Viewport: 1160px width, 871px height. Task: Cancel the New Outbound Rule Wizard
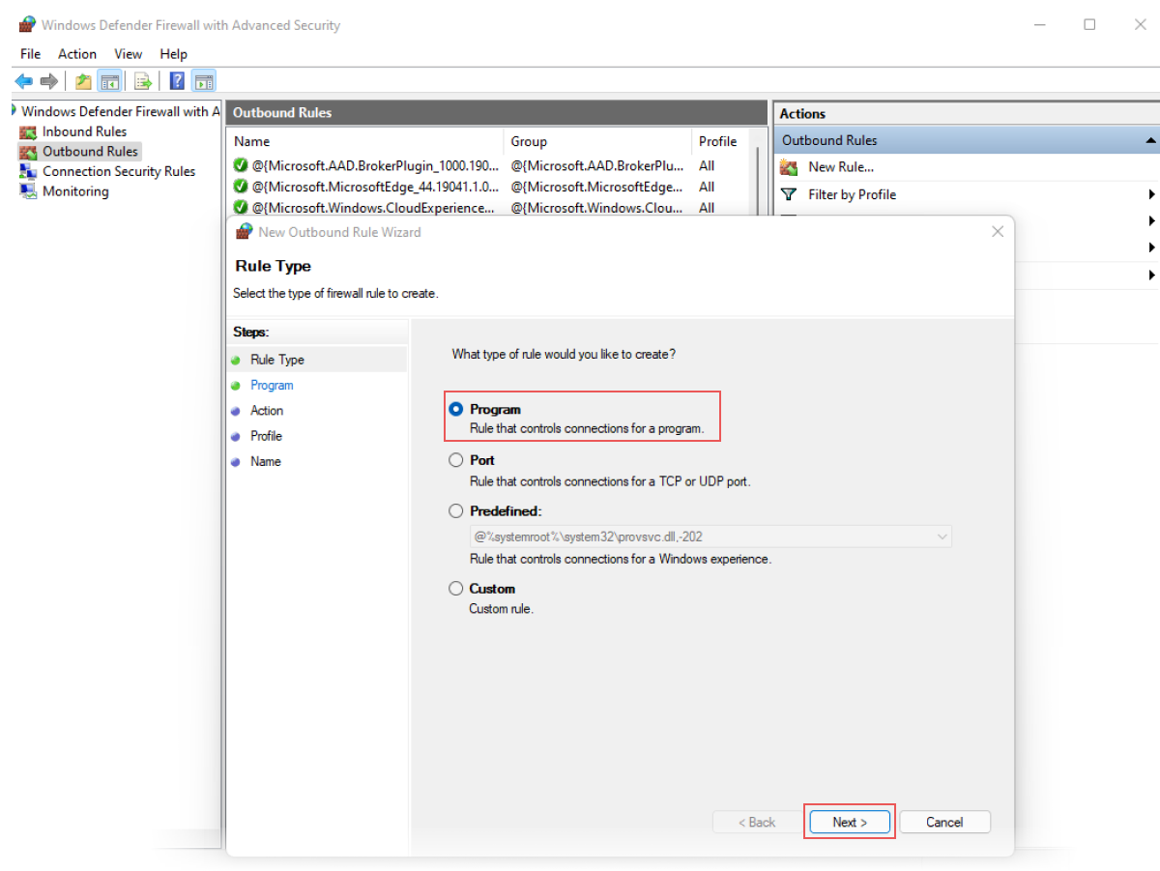tap(944, 821)
